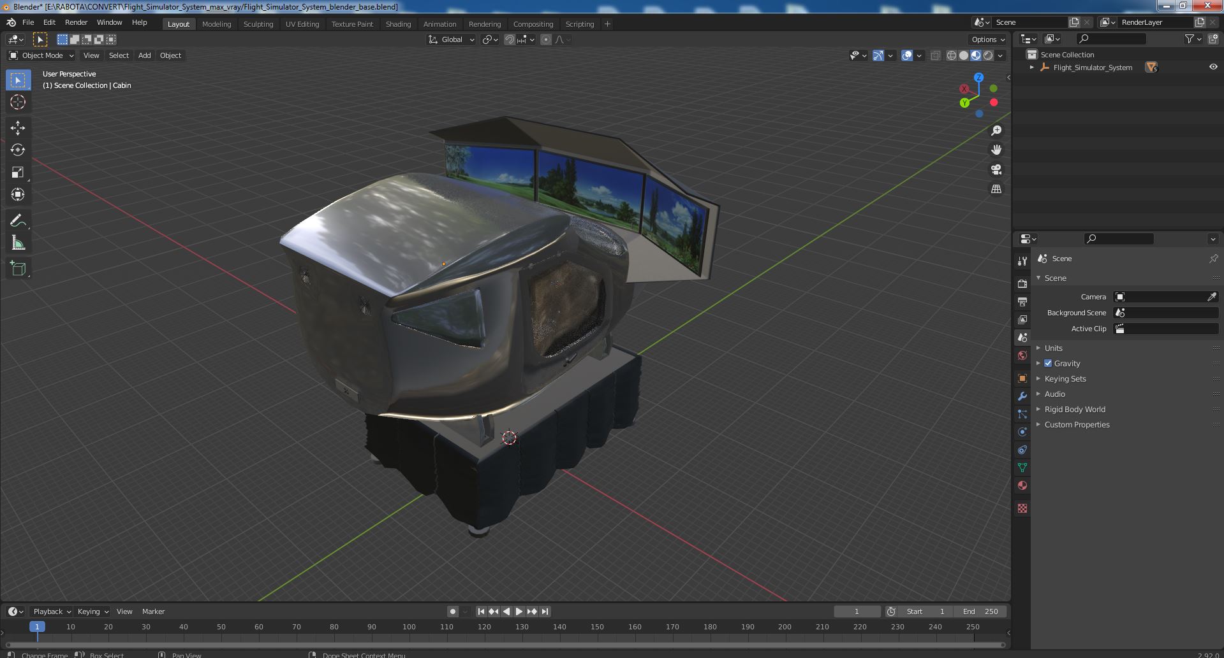
Task: Switch to material preview shading
Action: tap(976, 55)
